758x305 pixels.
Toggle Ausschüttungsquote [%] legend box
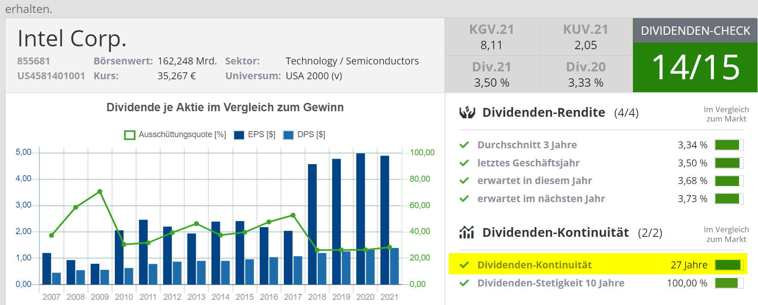click(130, 135)
